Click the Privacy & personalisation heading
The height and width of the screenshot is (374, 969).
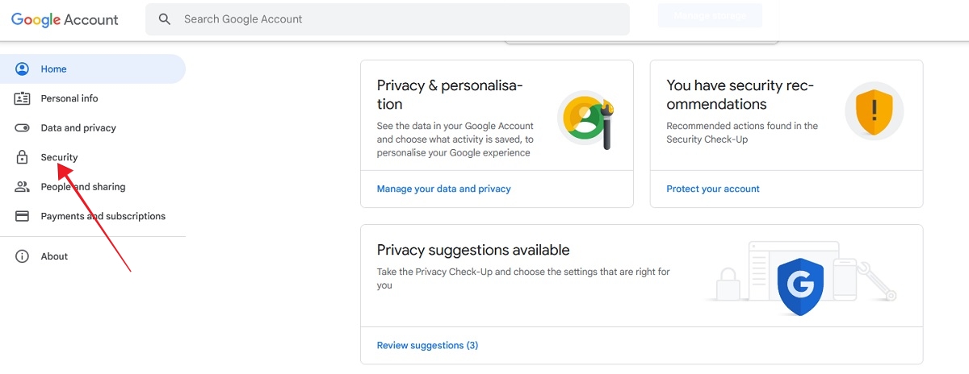click(450, 94)
